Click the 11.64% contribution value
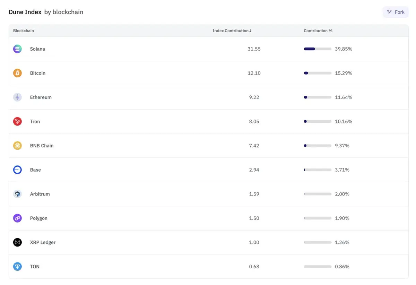The width and height of the screenshot is (416, 285). click(344, 97)
